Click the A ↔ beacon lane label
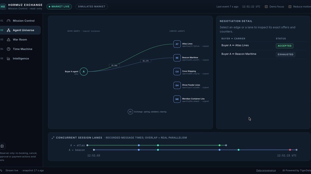The height and width of the screenshot is (174, 311). click(x=76, y=150)
